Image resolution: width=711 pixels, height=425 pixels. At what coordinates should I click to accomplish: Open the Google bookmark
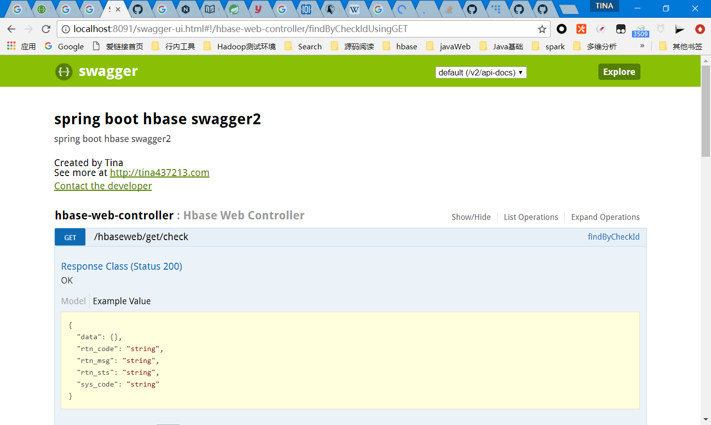pos(64,46)
